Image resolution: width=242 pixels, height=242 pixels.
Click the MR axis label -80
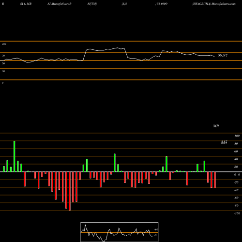[236, 206]
